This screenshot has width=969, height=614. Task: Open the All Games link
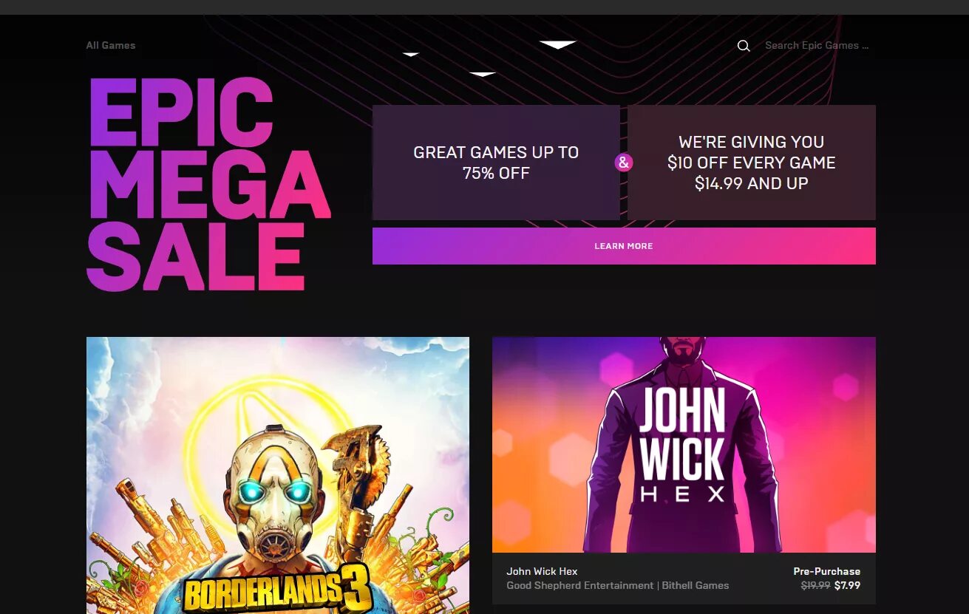pyautogui.click(x=111, y=45)
